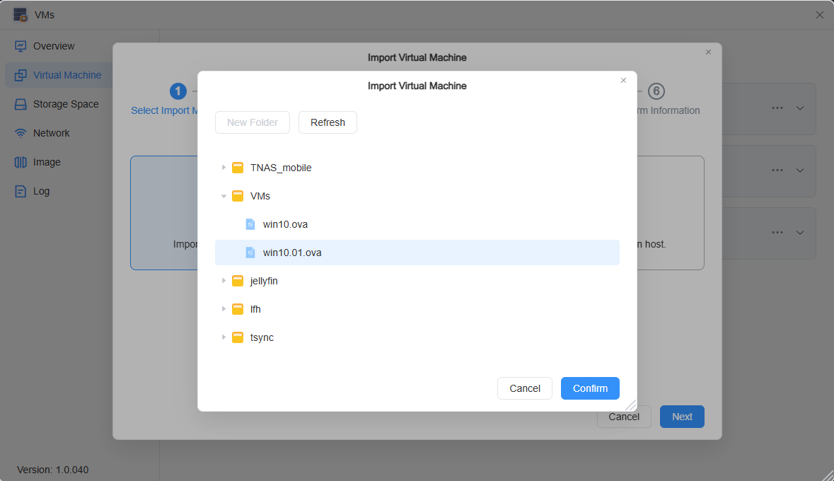Viewport: 834px width, 481px height.
Task: Click the VMs app icon in titlebar
Action: (21, 14)
